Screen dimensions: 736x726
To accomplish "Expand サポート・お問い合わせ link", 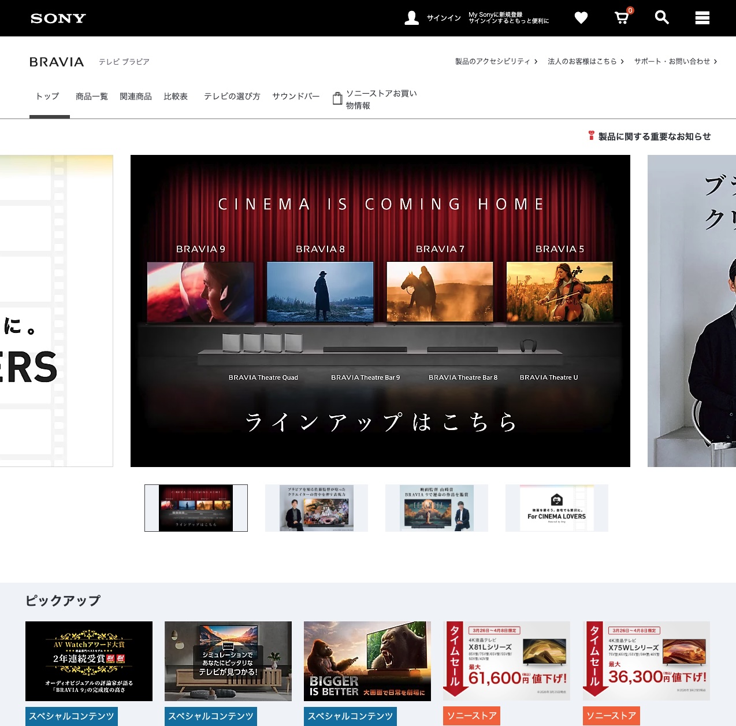I will coord(675,61).
